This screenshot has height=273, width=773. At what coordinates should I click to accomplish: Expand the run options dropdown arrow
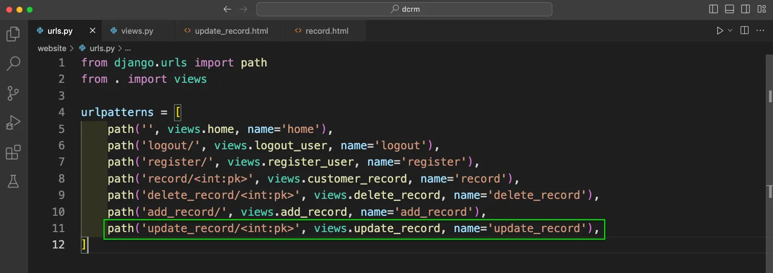click(731, 31)
